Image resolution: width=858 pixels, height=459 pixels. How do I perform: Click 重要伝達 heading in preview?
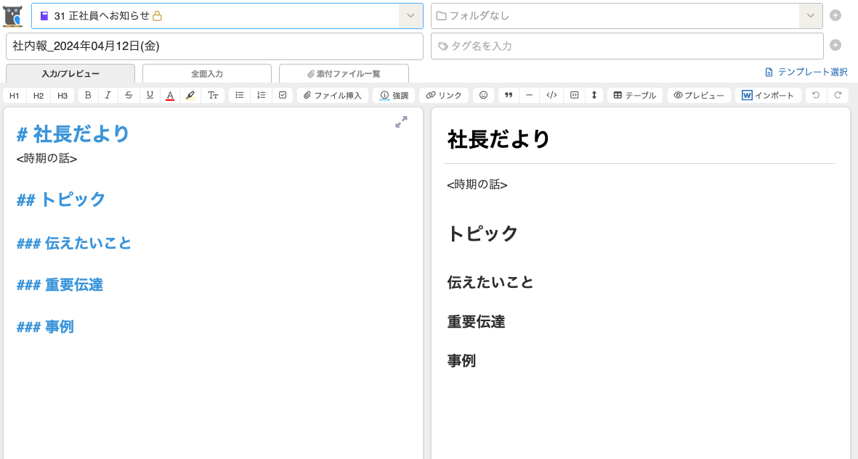(x=476, y=321)
